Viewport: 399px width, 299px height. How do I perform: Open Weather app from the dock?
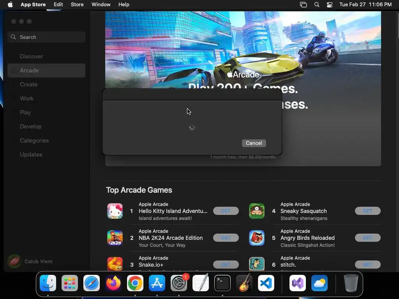click(x=320, y=283)
